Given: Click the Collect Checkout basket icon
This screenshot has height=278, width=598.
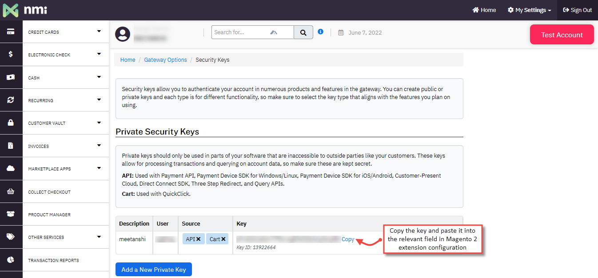Looking at the screenshot, I should (11, 191).
